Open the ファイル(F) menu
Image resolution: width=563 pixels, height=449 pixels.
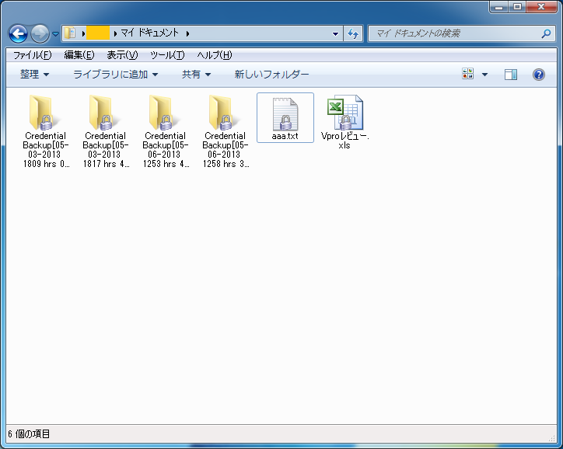(x=33, y=55)
